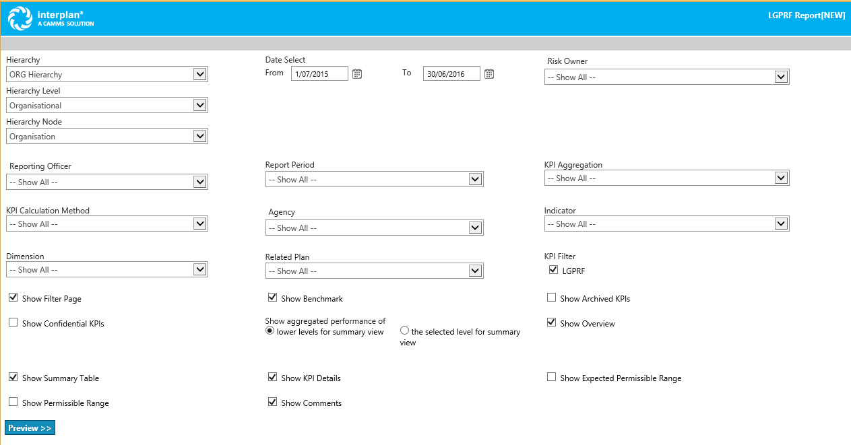The image size is (851, 445).
Task: Open the Risk Owner dropdown
Action: click(666, 77)
